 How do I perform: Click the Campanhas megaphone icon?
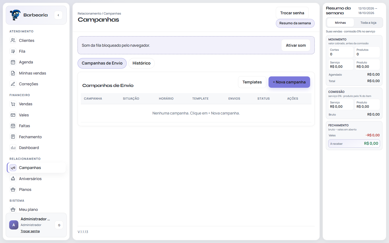coord(13,168)
